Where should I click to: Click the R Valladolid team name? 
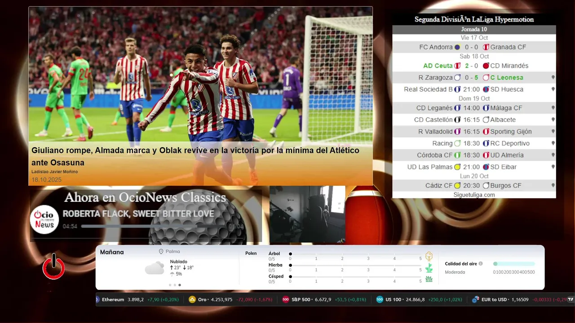(435, 131)
